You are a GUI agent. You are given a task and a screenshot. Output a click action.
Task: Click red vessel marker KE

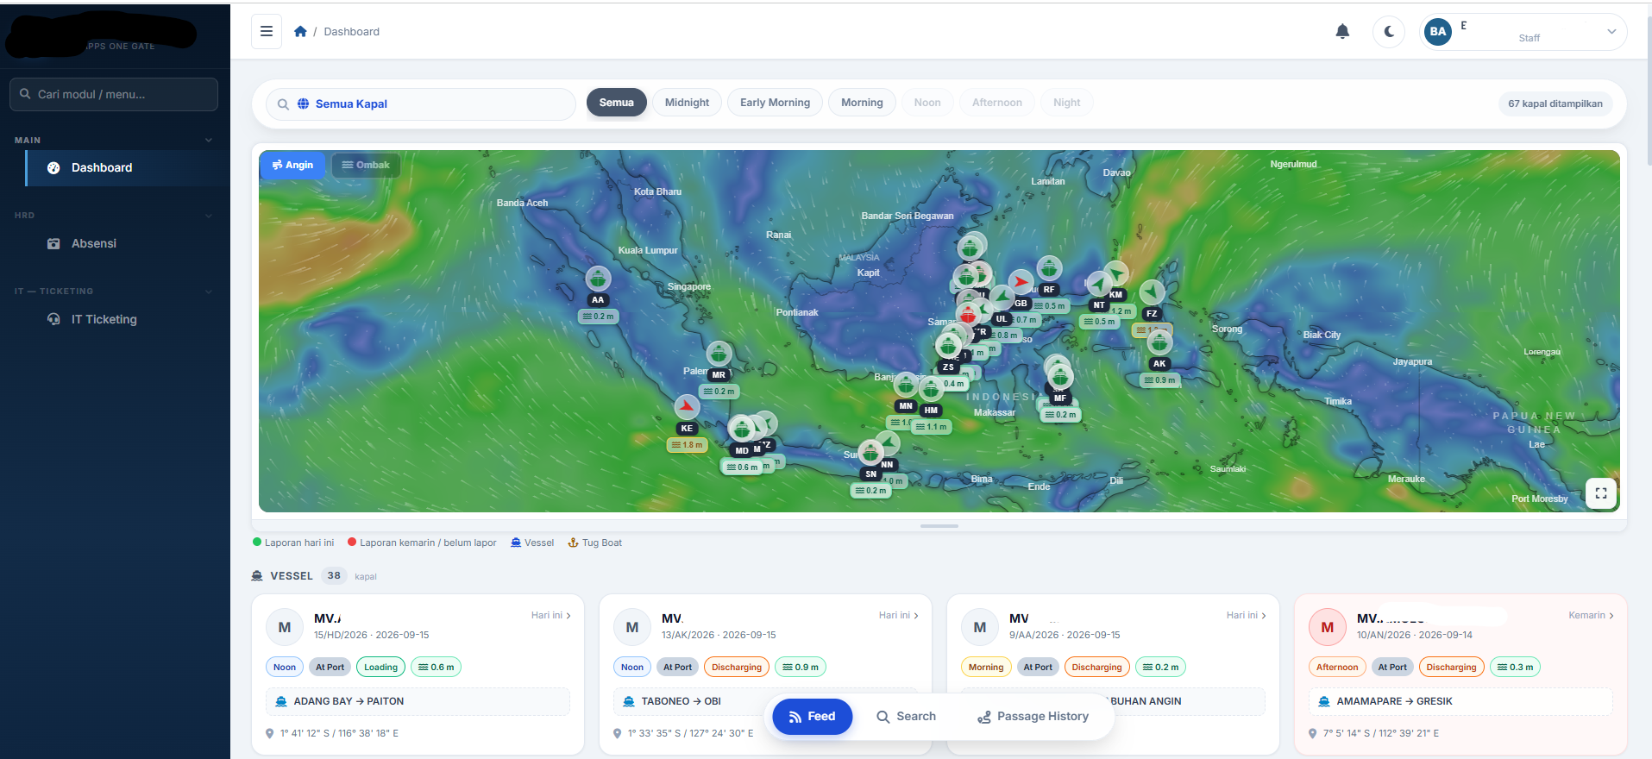click(687, 406)
